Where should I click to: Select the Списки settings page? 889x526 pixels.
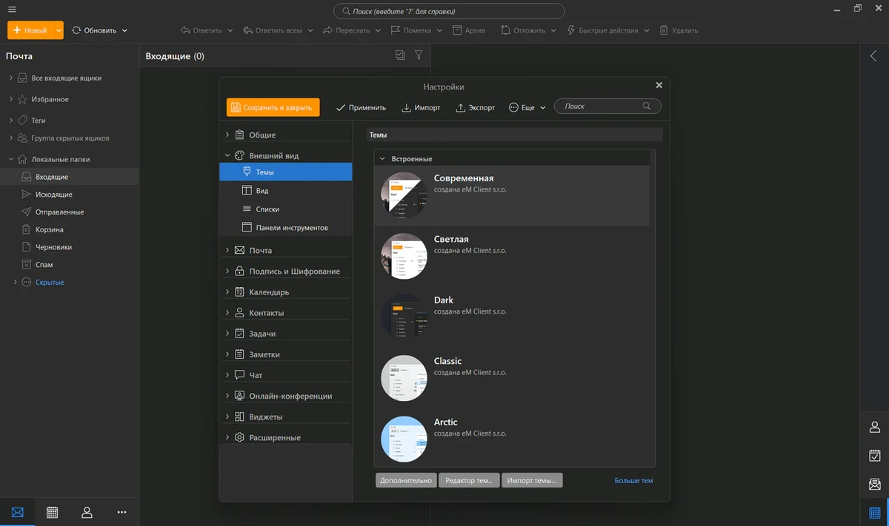[x=286, y=209]
